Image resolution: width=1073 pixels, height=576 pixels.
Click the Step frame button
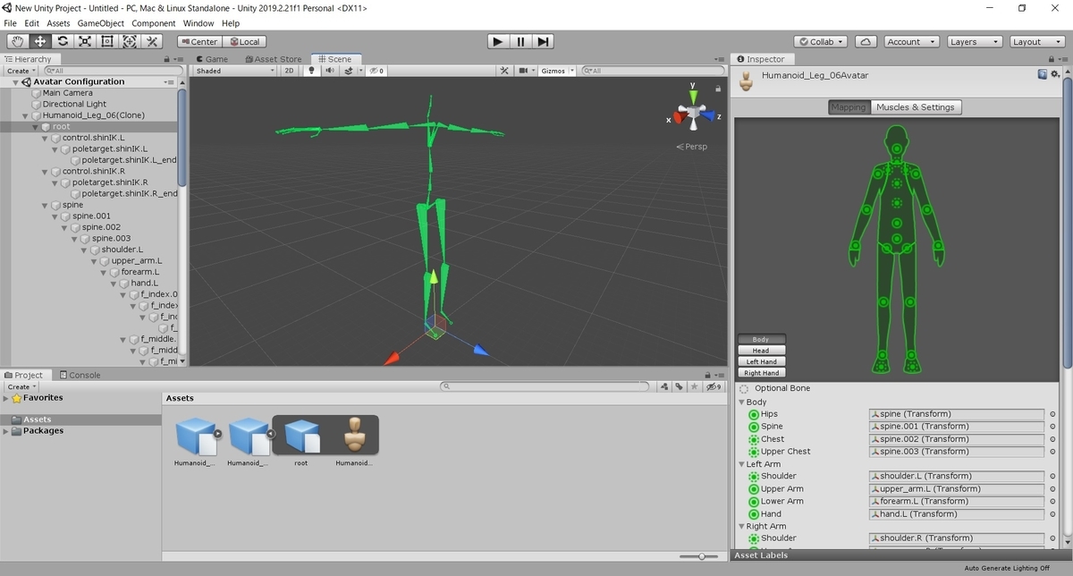(x=543, y=41)
